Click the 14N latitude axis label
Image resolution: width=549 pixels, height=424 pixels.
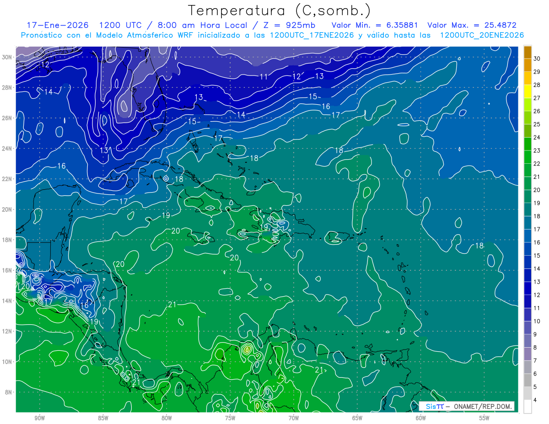pos(8,301)
